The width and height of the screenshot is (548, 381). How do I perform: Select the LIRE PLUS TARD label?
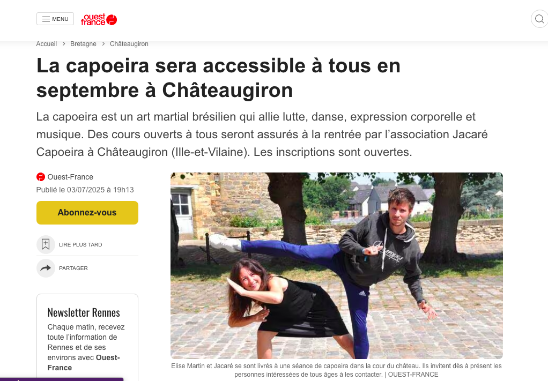pyautogui.click(x=80, y=245)
